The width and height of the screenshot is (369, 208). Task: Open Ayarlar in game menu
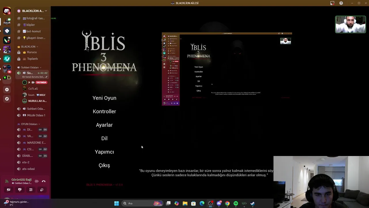(x=104, y=125)
